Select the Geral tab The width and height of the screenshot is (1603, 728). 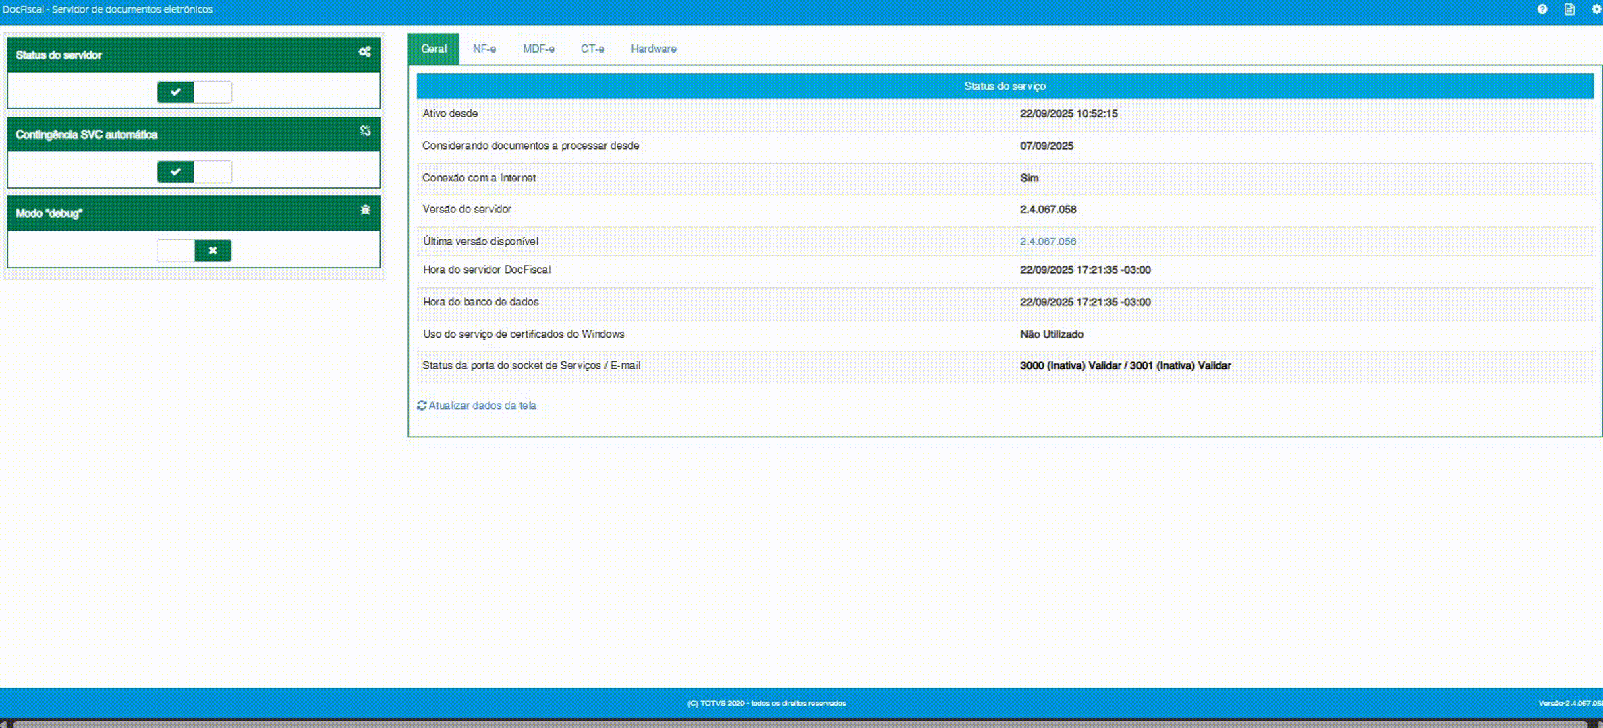pyautogui.click(x=434, y=49)
